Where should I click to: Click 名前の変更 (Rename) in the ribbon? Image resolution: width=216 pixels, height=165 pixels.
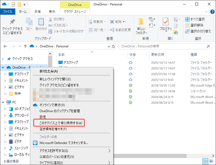click(120, 30)
